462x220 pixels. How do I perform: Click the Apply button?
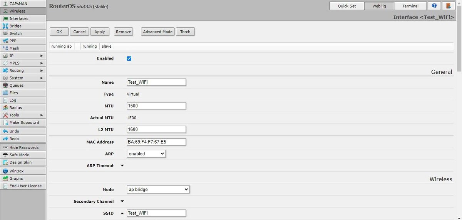click(x=100, y=31)
